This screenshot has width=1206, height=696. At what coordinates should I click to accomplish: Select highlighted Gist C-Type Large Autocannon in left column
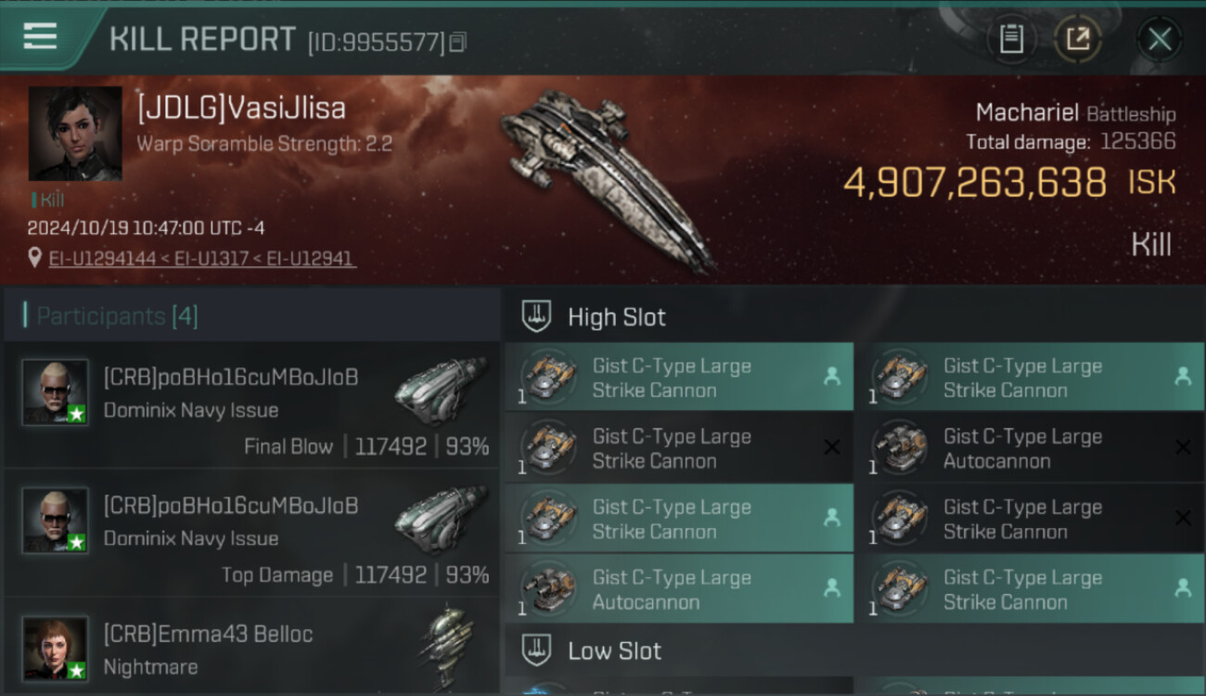tap(679, 589)
